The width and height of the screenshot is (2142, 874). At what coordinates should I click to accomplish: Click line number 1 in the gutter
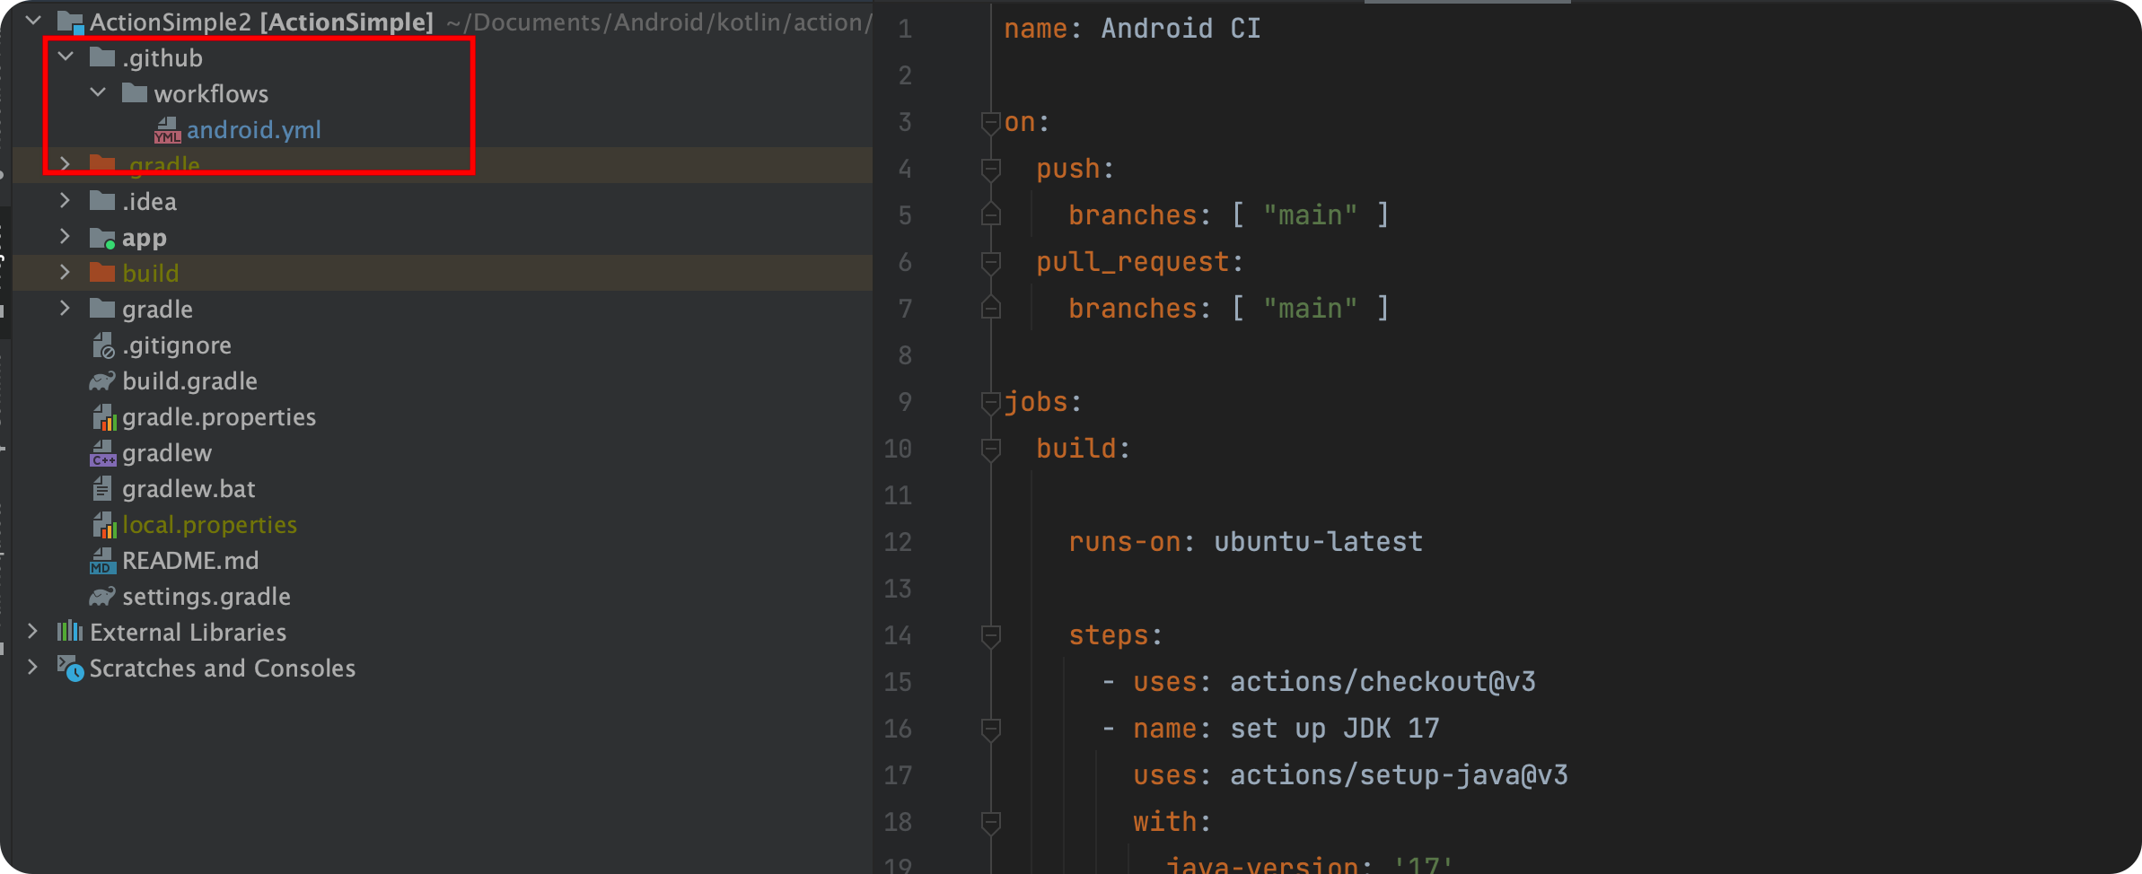pos(905,29)
